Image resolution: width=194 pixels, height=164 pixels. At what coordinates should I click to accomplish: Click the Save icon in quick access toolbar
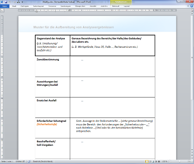click(6, 2)
